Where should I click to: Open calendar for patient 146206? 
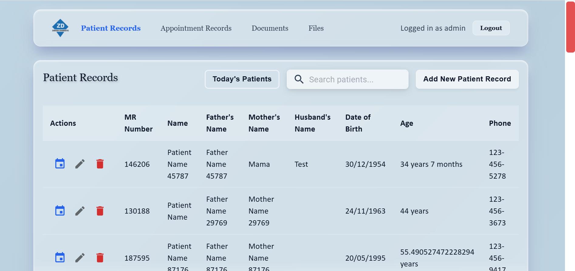tap(60, 164)
